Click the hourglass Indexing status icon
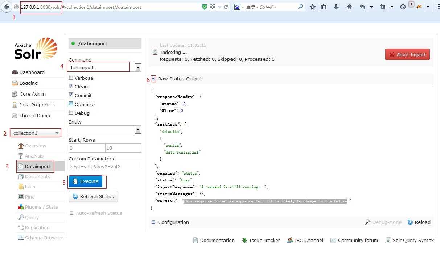 tap(155, 52)
